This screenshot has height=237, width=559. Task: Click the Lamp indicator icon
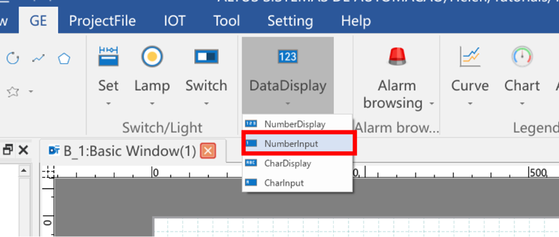click(x=152, y=57)
